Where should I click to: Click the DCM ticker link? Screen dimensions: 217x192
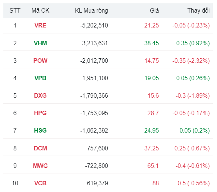pos(40,149)
